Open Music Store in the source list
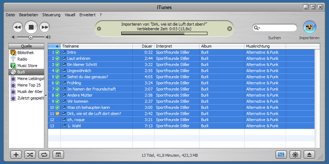The width and height of the screenshot is (329, 164). (26, 66)
